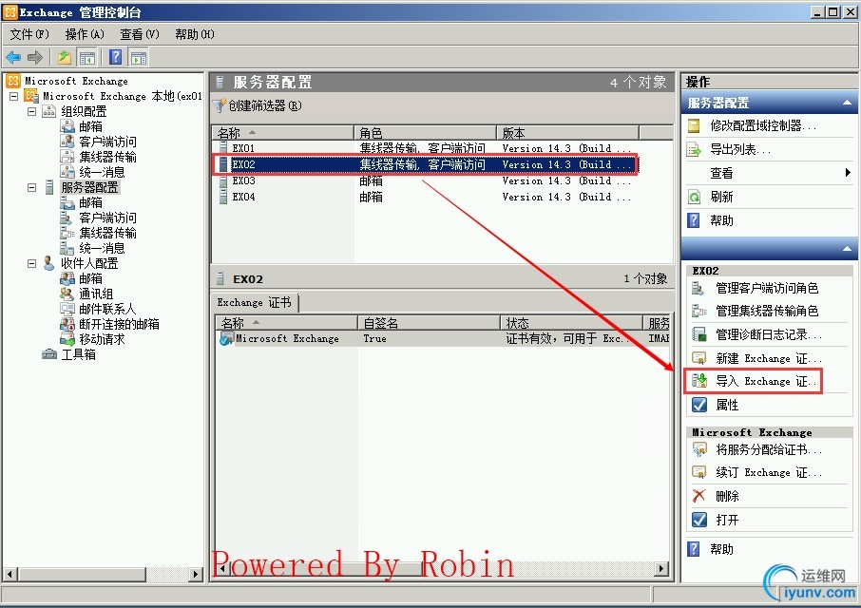Screen dimensions: 861x608
Task: Click the 帮助 action under 服务器配置
Action: (721, 220)
